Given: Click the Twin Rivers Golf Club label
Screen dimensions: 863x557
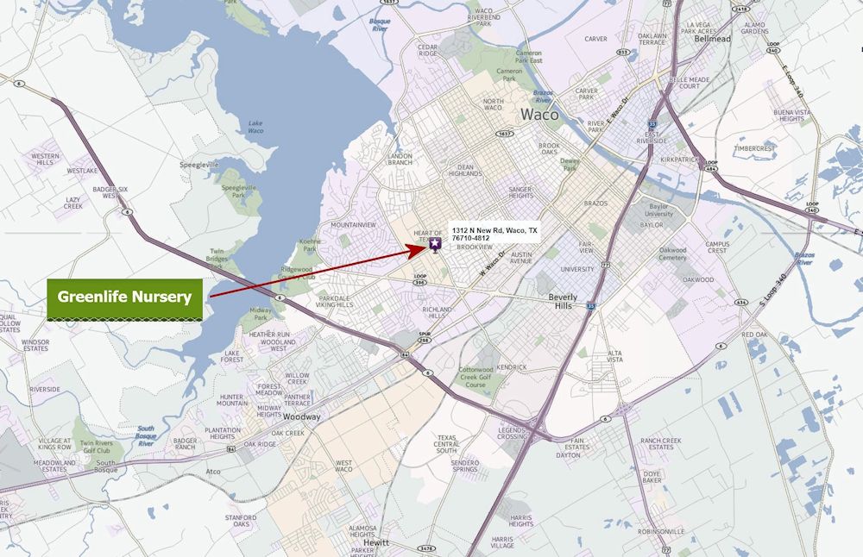Looking at the screenshot, I should coord(97,447).
